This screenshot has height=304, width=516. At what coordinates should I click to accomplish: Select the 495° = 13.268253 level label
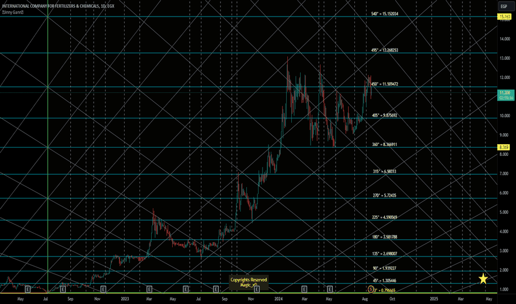point(385,50)
